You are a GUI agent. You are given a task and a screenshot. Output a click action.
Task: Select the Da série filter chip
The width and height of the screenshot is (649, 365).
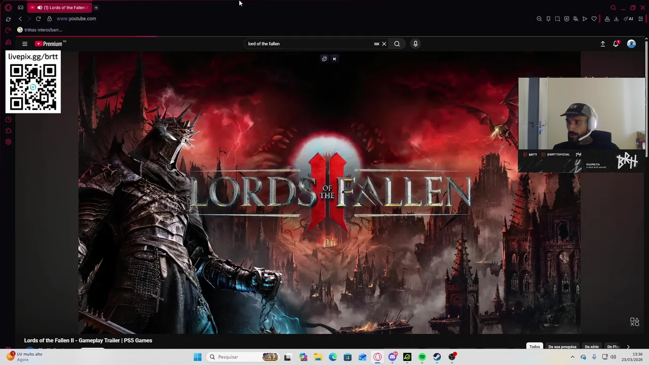click(x=592, y=347)
